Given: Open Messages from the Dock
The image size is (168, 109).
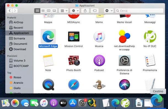Looking at the screenshot, I should coord(25,103).
